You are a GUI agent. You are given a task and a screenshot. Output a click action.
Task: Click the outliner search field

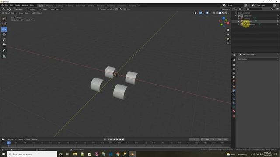click(254, 9)
